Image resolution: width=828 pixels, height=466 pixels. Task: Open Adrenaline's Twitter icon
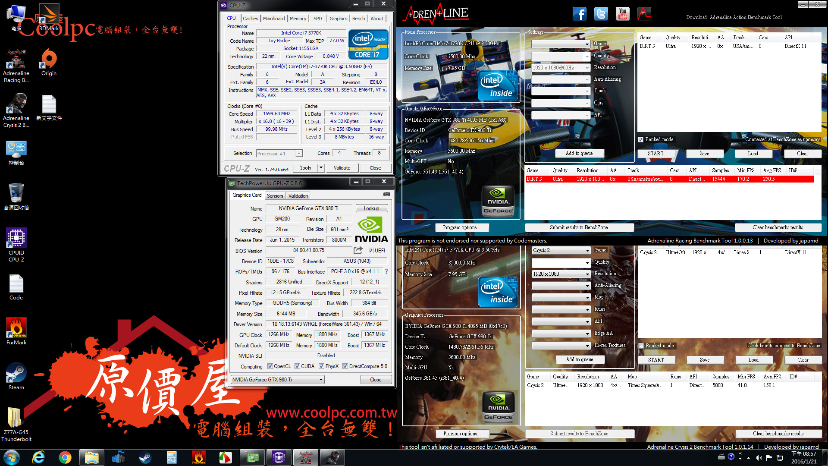pos(601,14)
